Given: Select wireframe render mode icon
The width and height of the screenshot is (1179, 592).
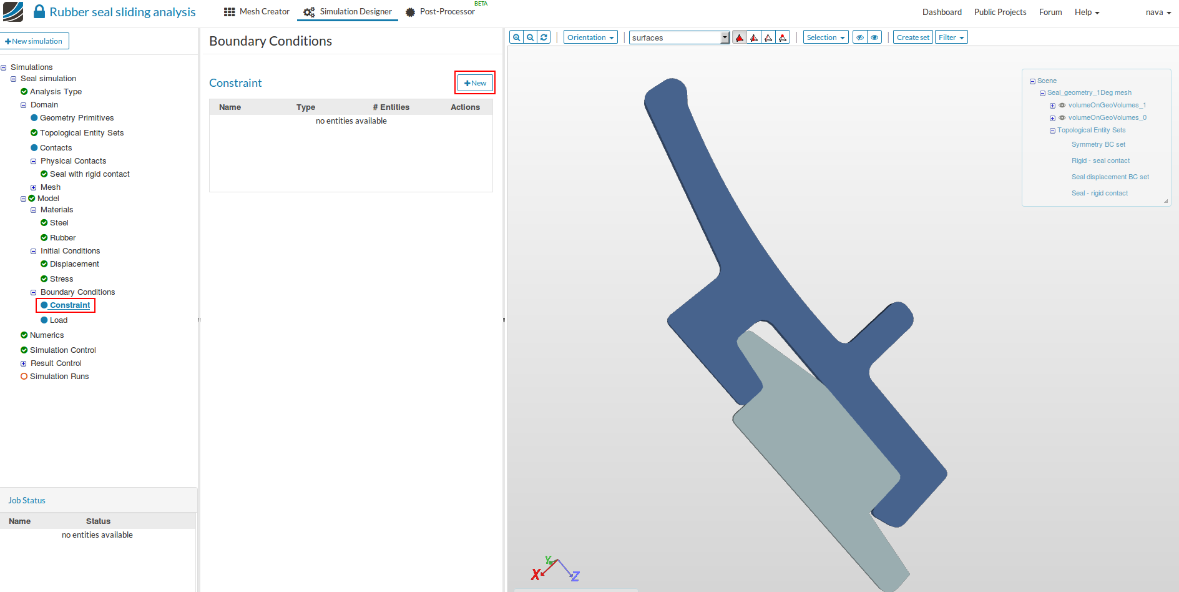Looking at the screenshot, I should click(768, 37).
